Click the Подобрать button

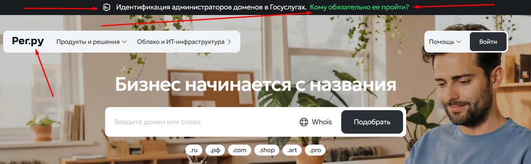(x=372, y=122)
